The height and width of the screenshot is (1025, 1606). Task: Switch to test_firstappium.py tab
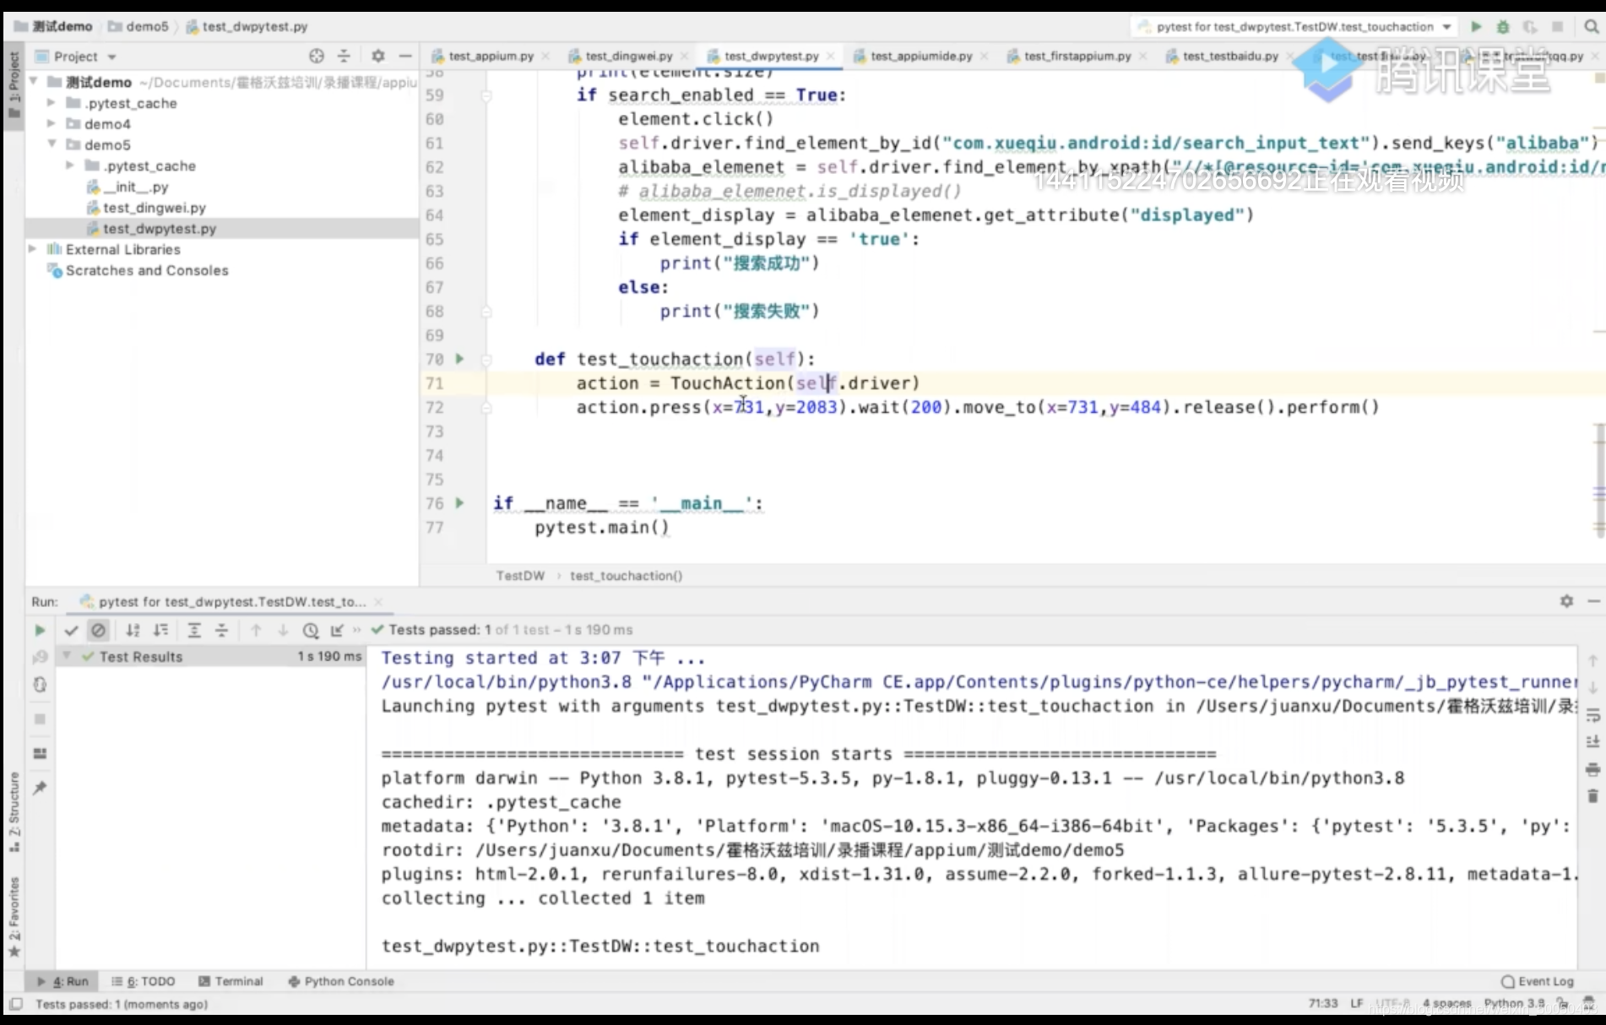click(x=1077, y=57)
